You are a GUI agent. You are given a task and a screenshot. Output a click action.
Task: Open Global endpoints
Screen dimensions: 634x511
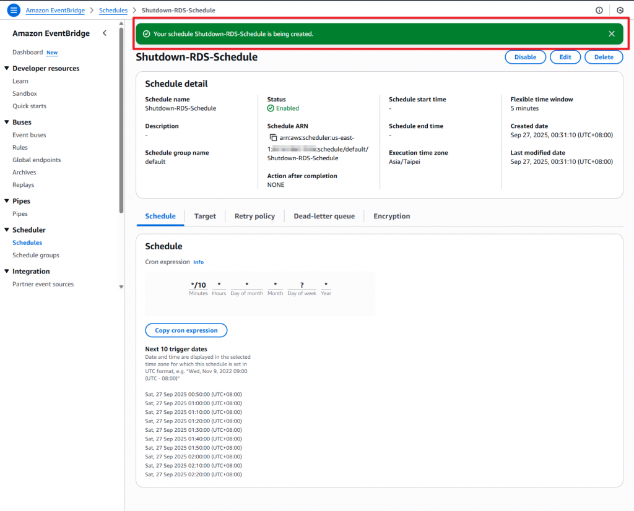click(x=37, y=160)
